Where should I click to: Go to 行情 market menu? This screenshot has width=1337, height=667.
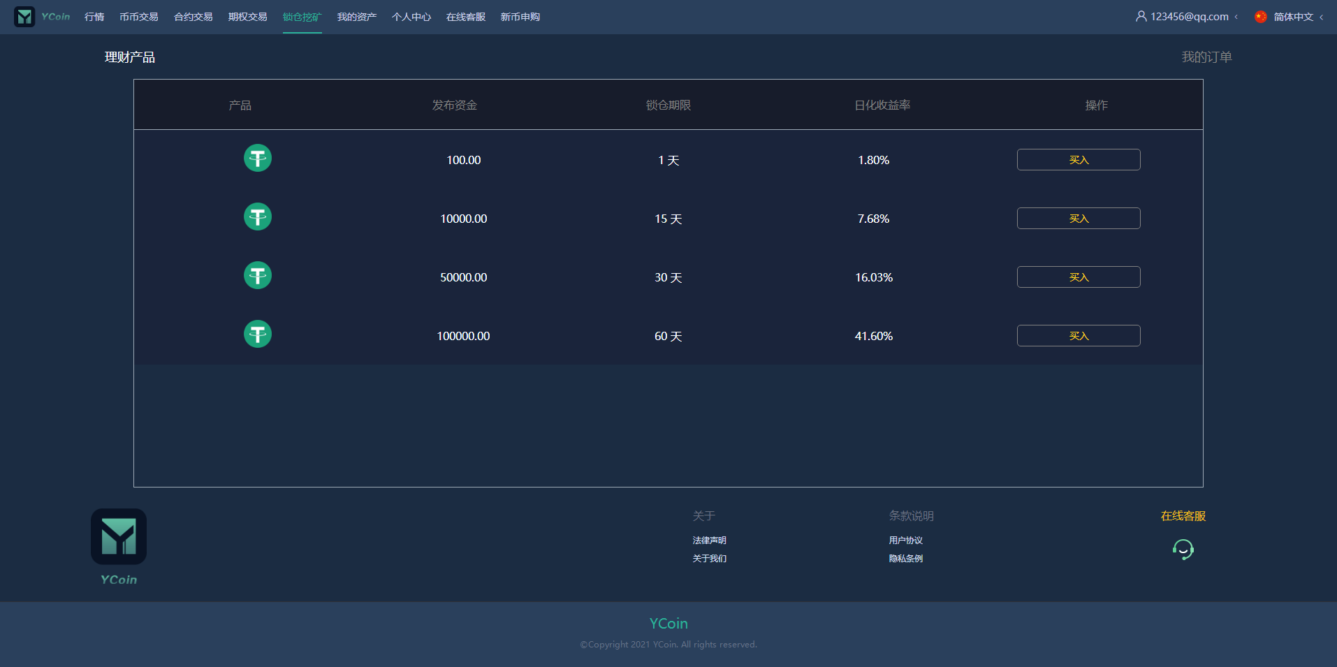point(94,17)
